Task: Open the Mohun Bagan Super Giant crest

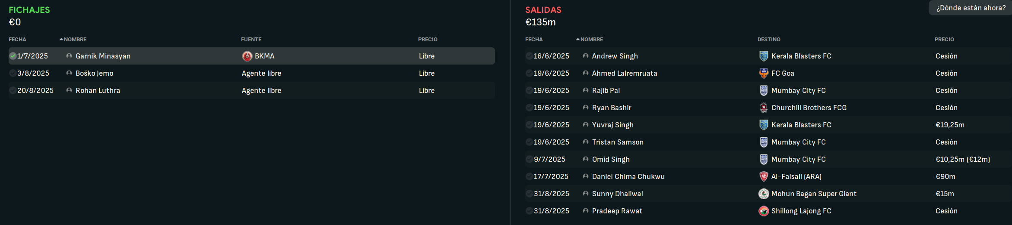Action: (x=764, y=194)
